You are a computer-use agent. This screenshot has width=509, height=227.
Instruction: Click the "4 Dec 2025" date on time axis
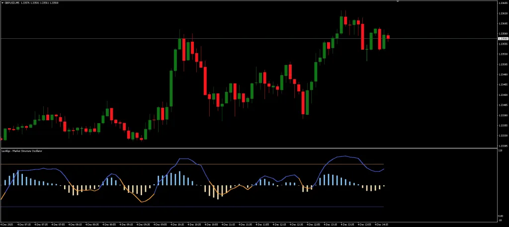[7, 224]
